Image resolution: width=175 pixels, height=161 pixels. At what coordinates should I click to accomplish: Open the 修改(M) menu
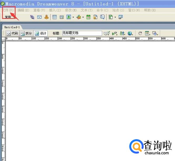point(71,10)
